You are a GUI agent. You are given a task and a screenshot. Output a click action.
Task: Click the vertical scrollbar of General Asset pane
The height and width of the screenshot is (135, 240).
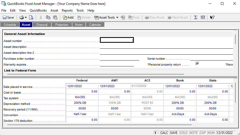pyautogui.click(x=235, y=39)
